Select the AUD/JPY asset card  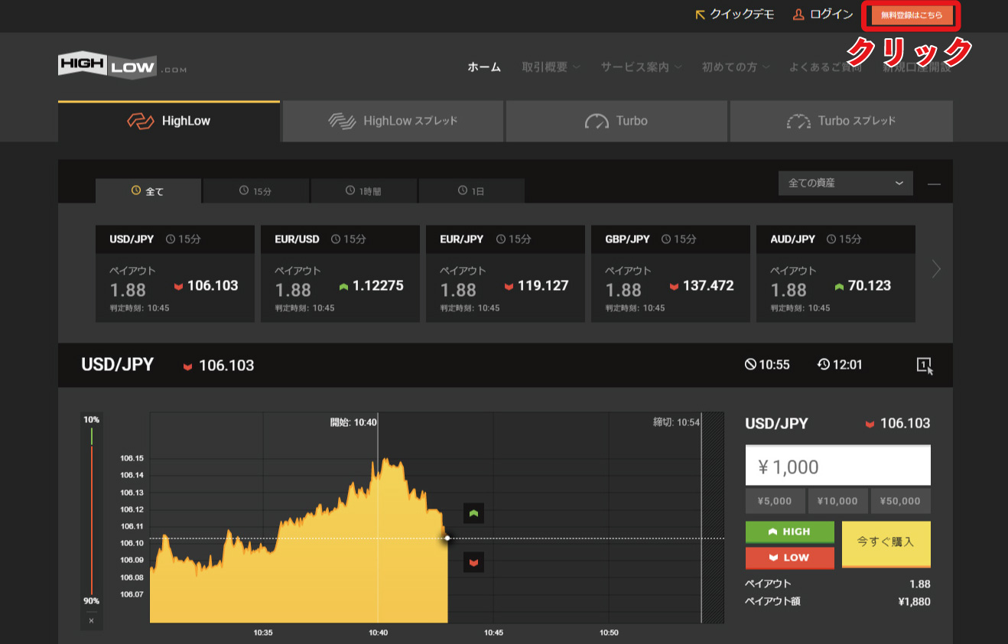(x=836, y=274)
